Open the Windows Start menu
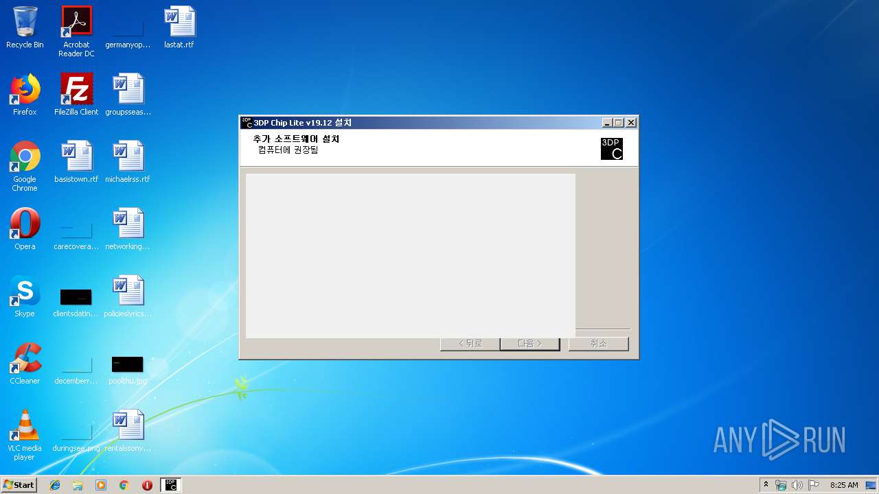Viewport: 879px width, 494px height. (x=19, y=485)
